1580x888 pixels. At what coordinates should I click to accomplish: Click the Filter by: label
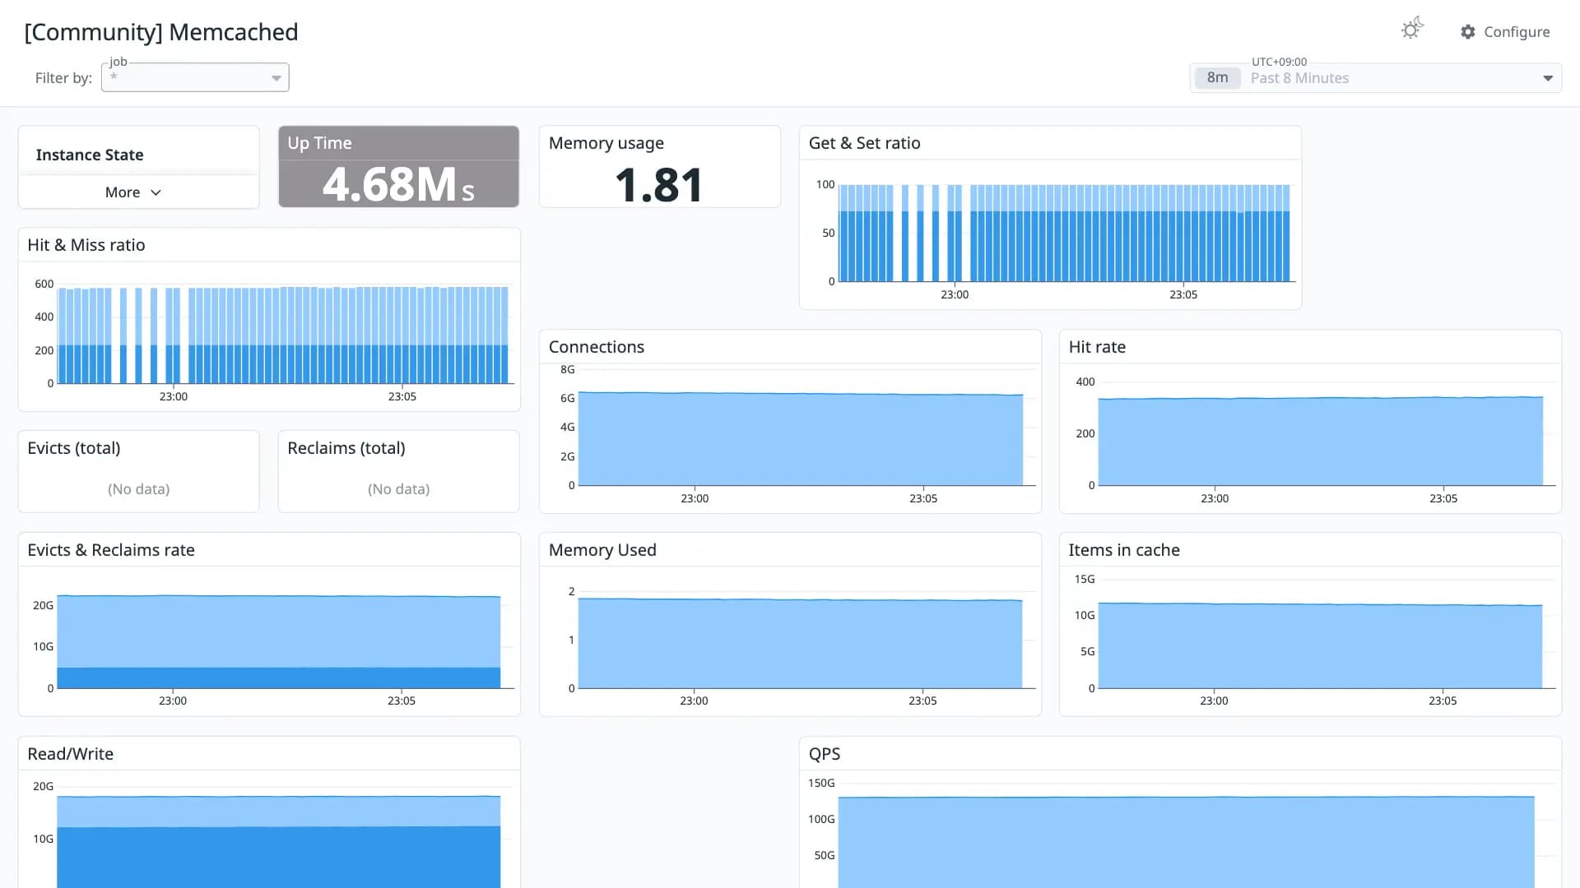(x=63, y=78)
